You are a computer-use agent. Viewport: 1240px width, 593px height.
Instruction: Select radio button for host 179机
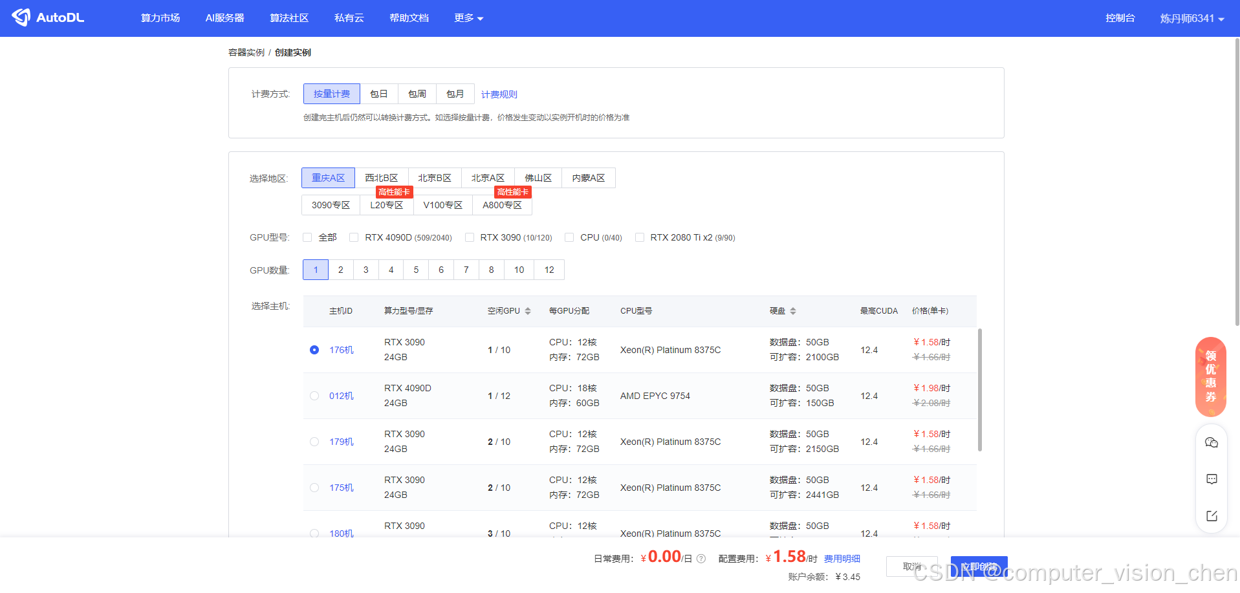[x=314, y=442]
